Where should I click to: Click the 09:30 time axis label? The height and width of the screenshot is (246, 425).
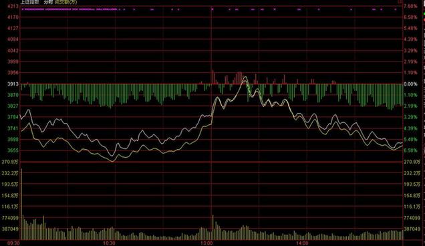pyautogui.click(x=13, y=243)
